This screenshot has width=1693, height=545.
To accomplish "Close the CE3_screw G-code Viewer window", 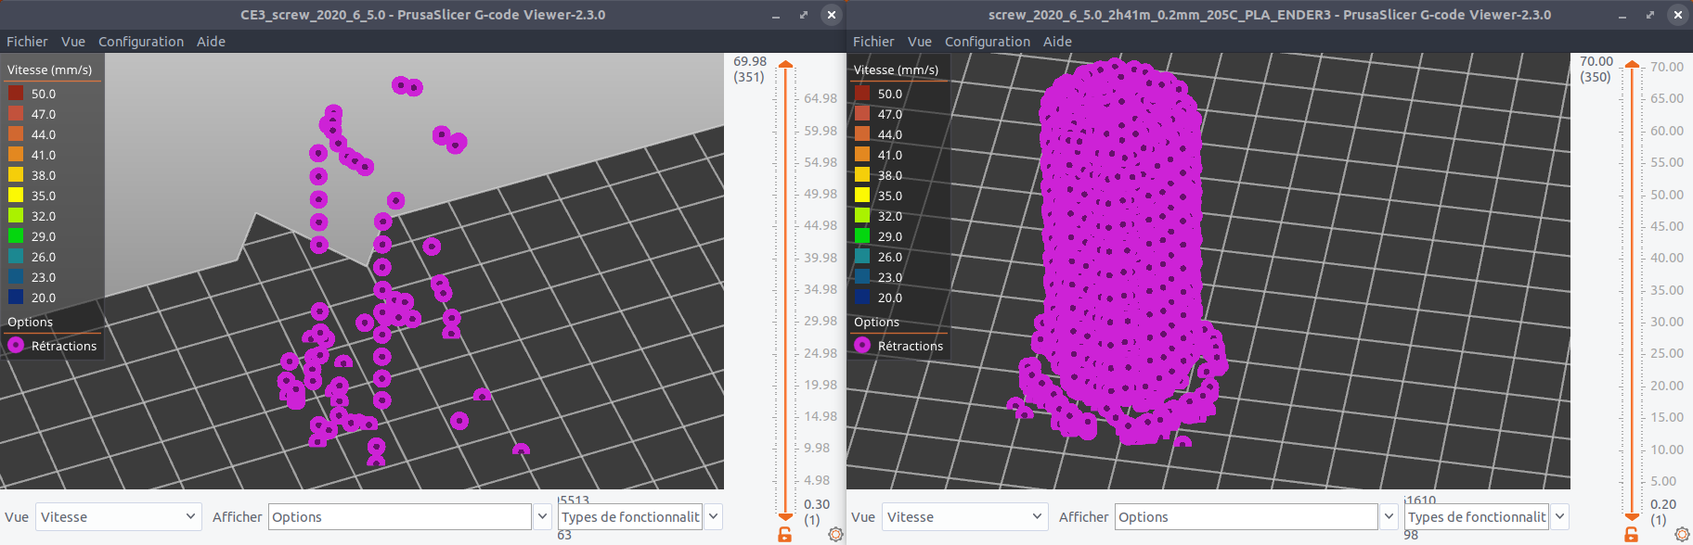I will 832,15.
